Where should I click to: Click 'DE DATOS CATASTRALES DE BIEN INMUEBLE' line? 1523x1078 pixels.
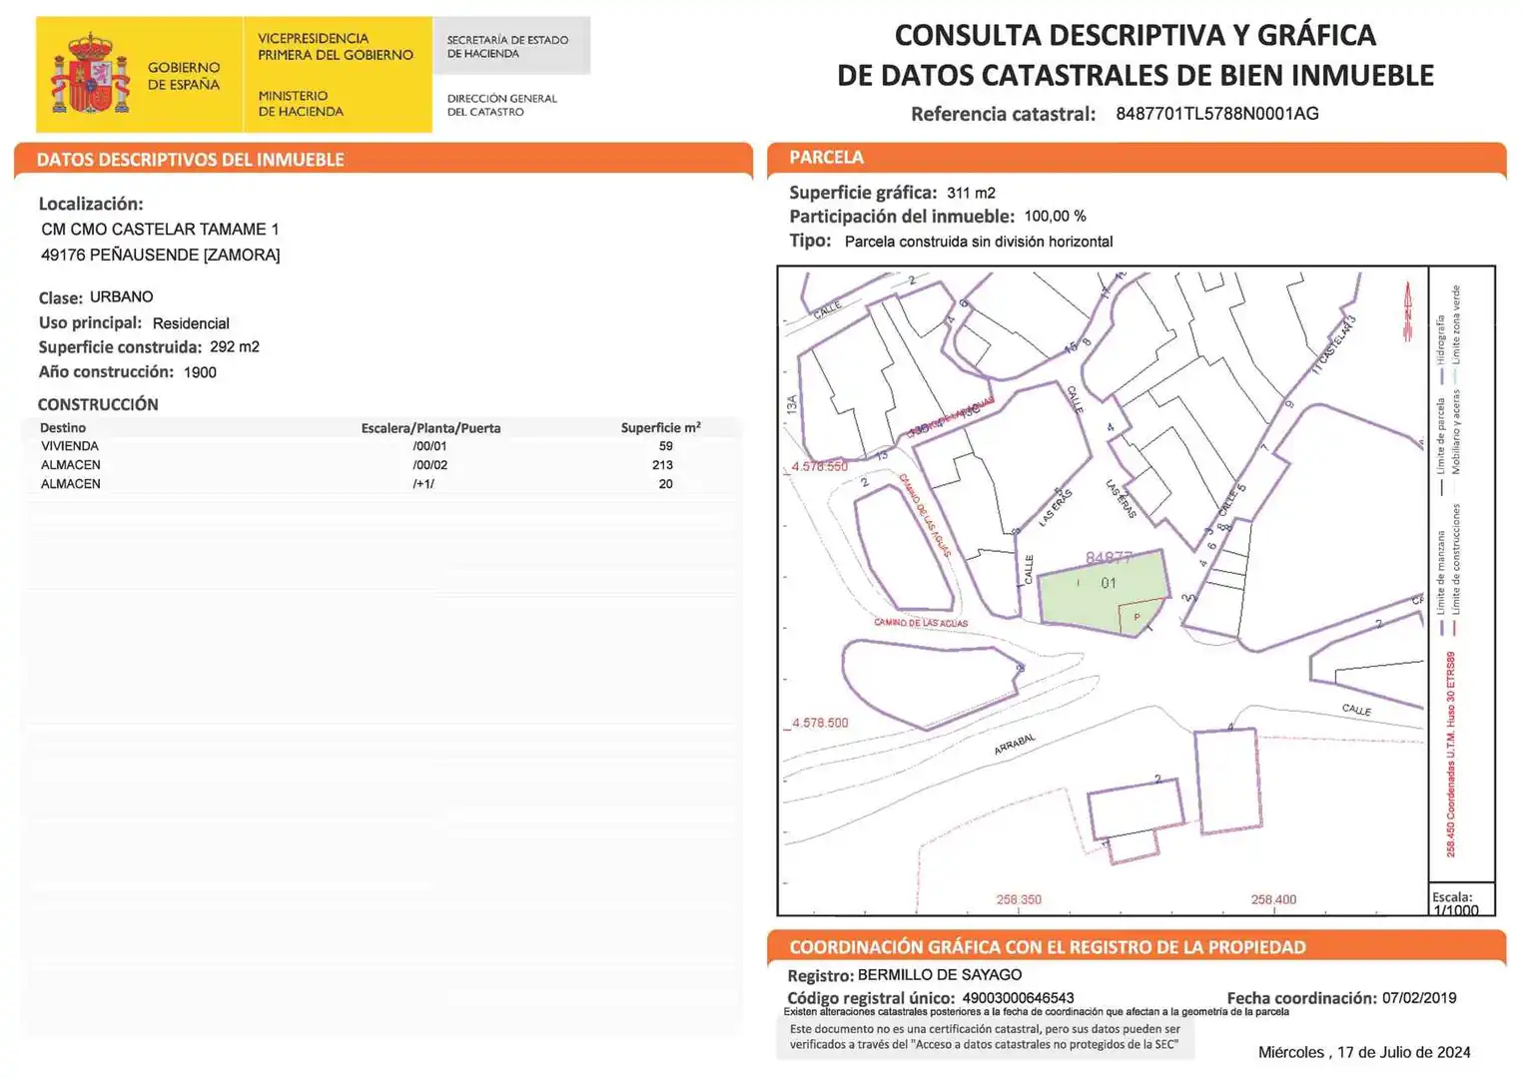point(1136,75)
